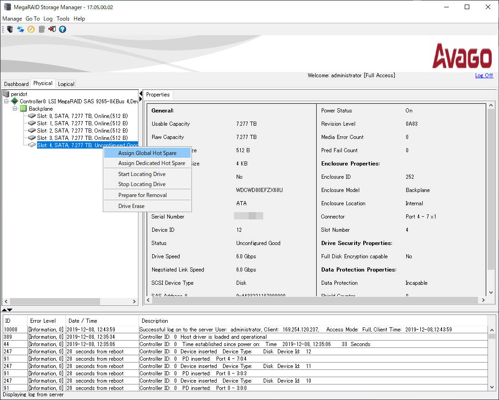The width and height of the screenshot is (499, 400).
Task: Choose Assign Global Hot Spare
Action: click(147, 153)
